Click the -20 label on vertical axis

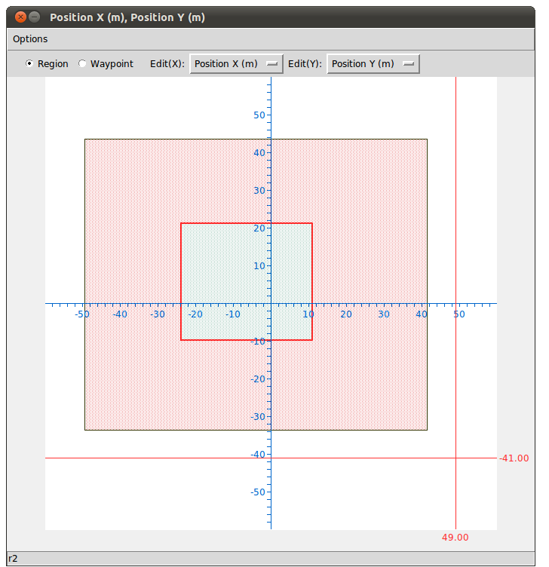(258, 379)
